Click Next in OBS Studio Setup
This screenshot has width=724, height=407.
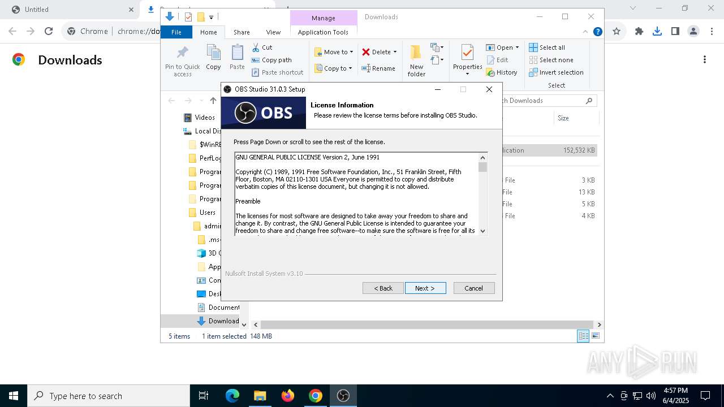(425, 288)
